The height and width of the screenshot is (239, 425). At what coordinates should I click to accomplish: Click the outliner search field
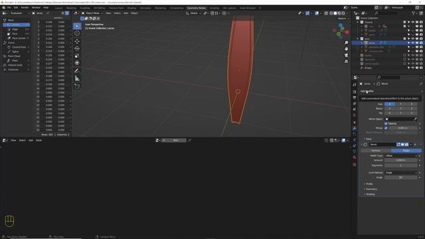pos(386,13)
